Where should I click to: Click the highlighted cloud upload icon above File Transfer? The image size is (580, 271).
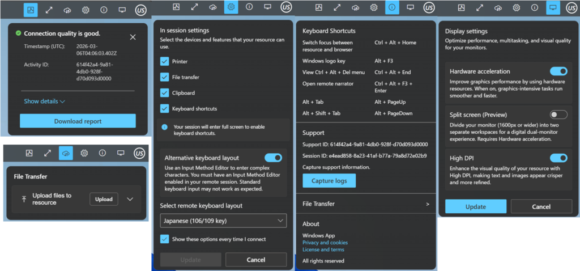click(x=66, y=153)
